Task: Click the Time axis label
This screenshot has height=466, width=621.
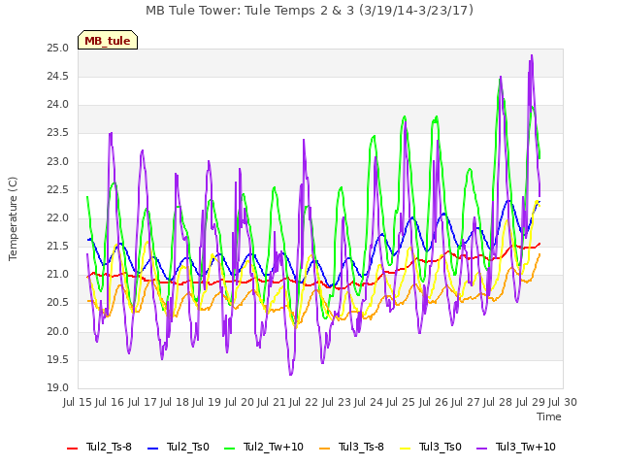Action: point(549,416)
